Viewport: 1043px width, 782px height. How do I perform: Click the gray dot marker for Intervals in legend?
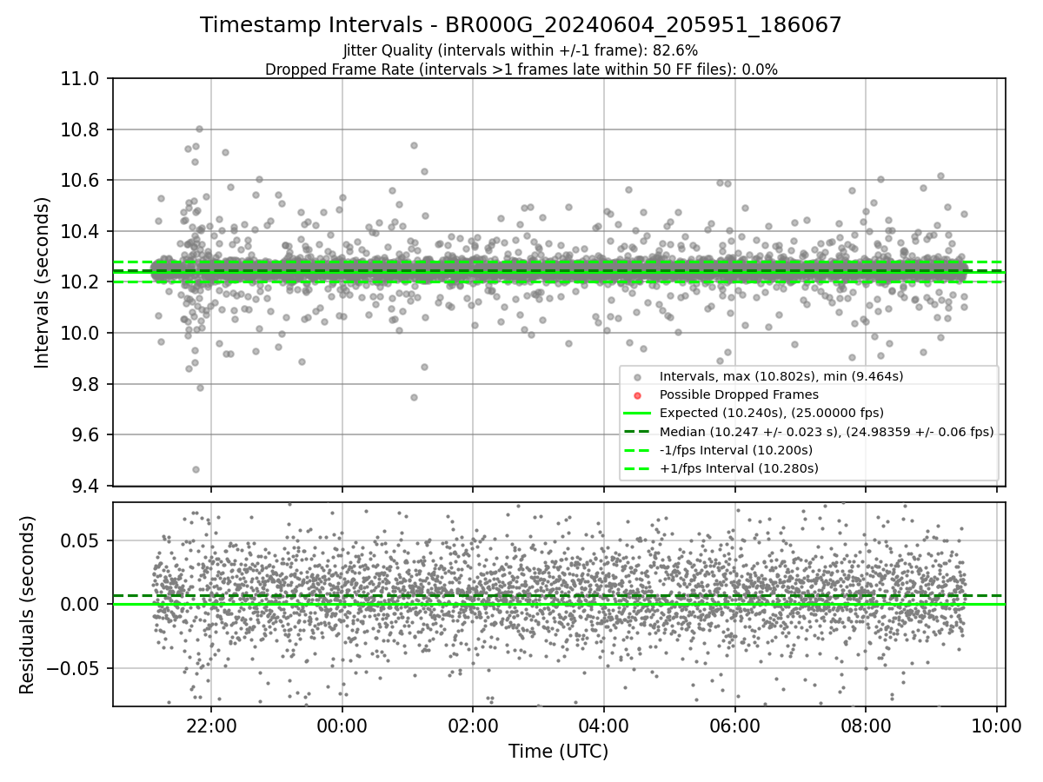coord(639,377)
